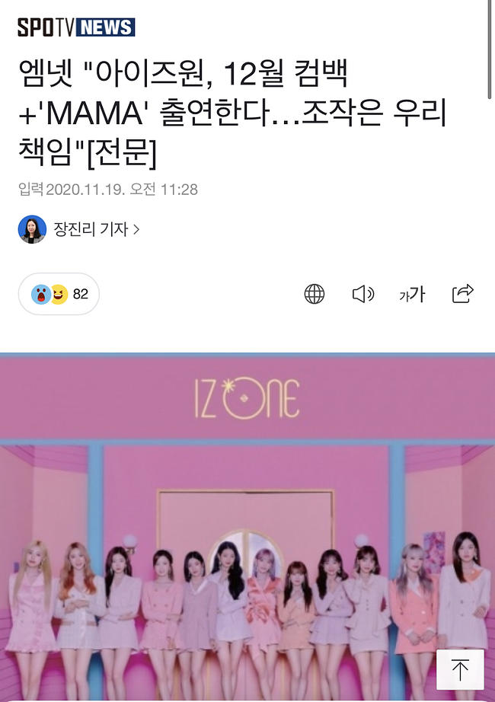Screen dimensions: 495x702
Task: Play article audio with speaker icon
Action: (x=362, y=294)
